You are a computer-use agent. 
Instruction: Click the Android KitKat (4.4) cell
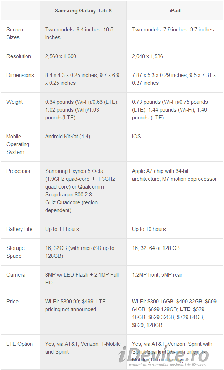coord(68,137)
